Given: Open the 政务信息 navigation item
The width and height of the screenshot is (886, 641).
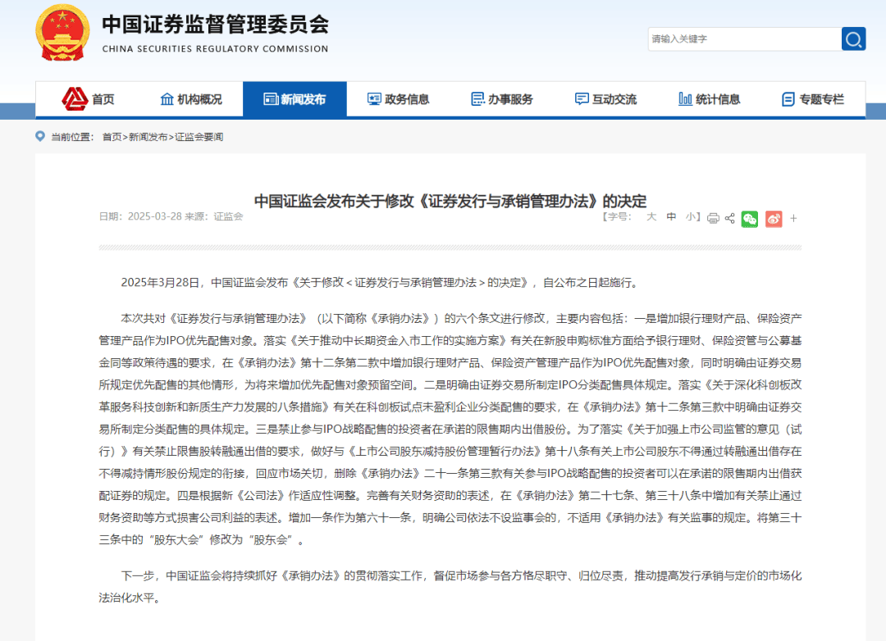Looking at the screenshot, I should click(399, 99).
